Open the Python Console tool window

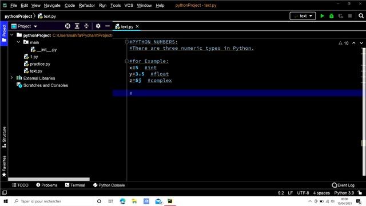point(109,185)
